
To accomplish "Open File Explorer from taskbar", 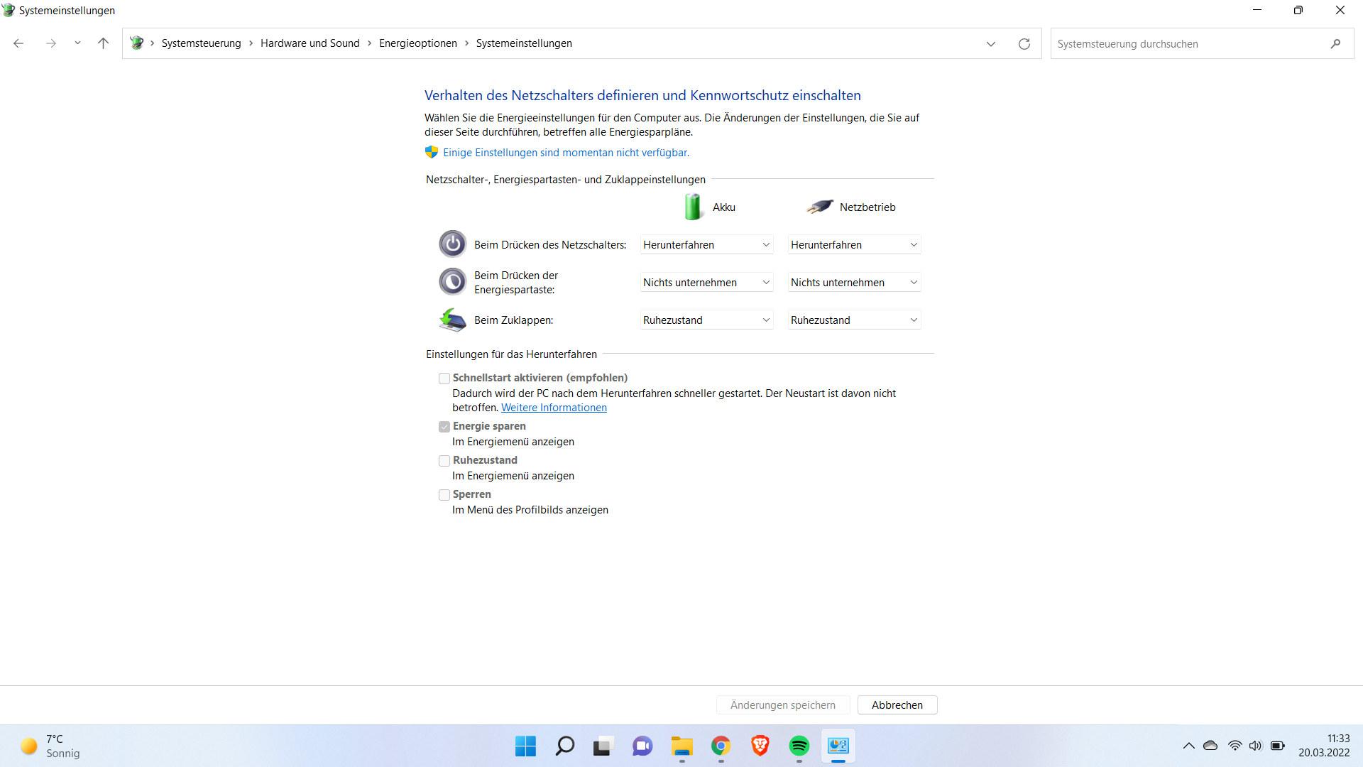I will [681, 746].
